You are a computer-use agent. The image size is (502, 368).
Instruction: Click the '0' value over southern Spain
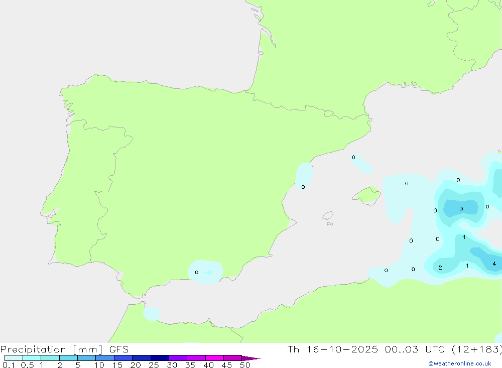(197, 272)
